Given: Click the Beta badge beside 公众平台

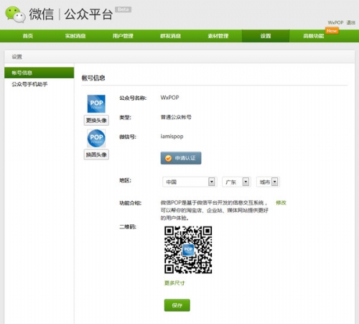Looking at the screenshot, I should [x=123, y=9].
